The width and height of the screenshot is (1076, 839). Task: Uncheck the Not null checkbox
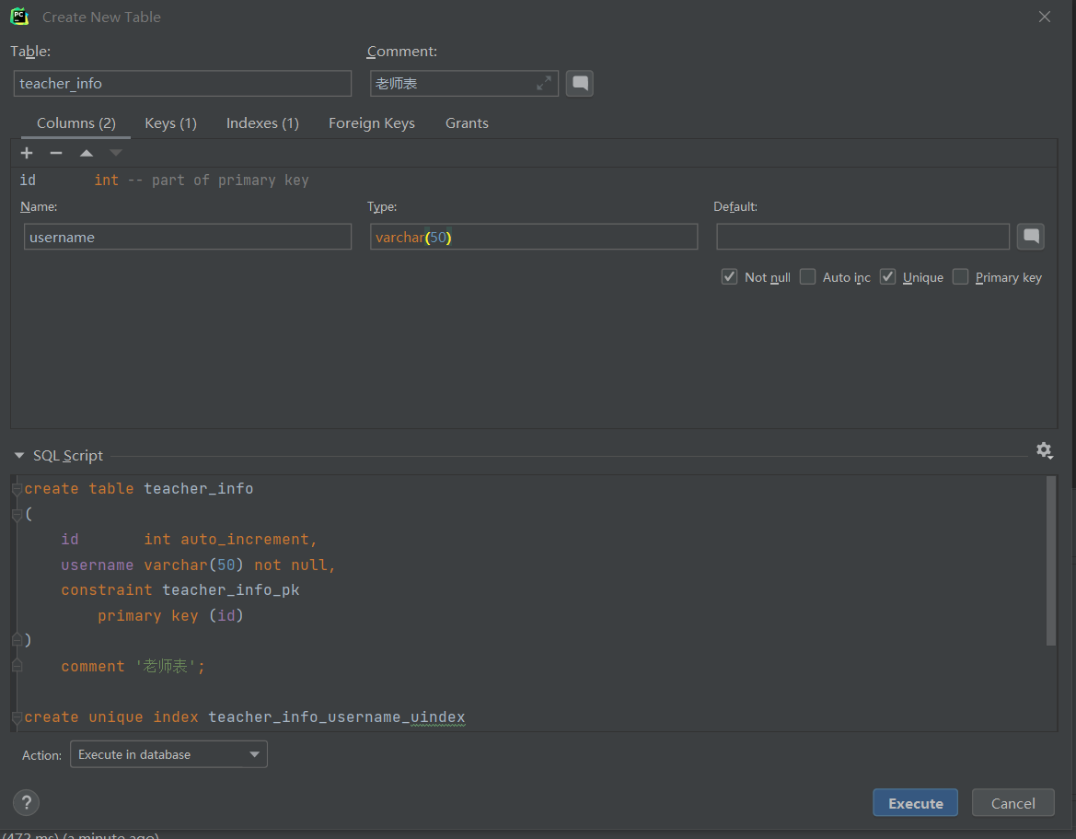730,277
